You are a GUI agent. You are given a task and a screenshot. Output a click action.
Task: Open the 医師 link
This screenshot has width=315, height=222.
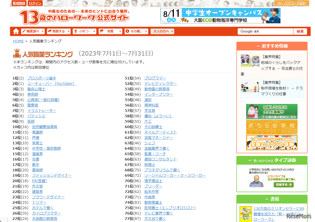click(x=31, y=121)
